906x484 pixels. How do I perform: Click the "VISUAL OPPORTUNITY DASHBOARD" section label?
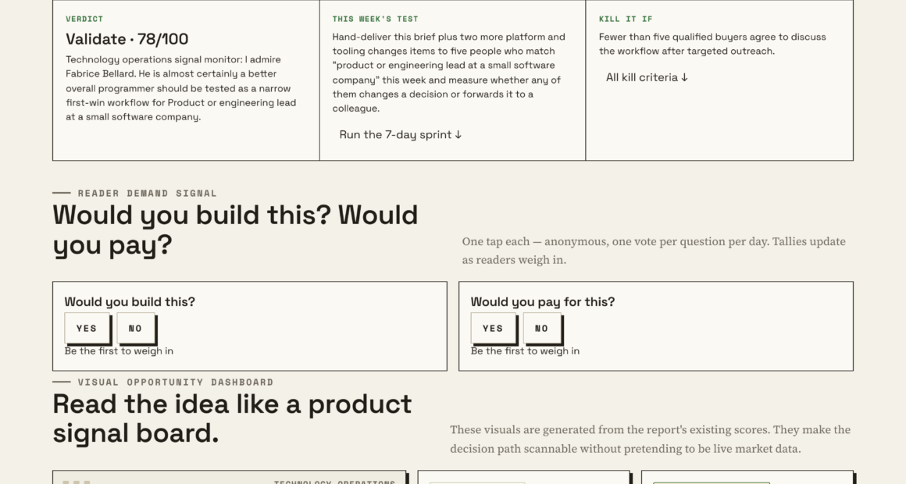[x=176, y=383]
